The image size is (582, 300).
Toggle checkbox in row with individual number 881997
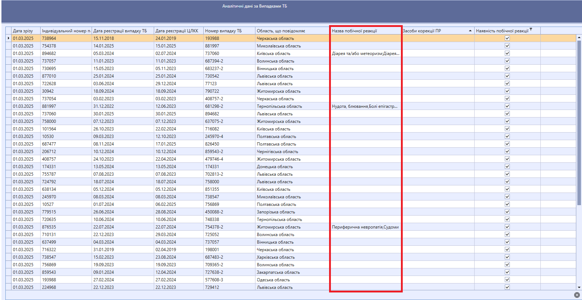(507, 106)
